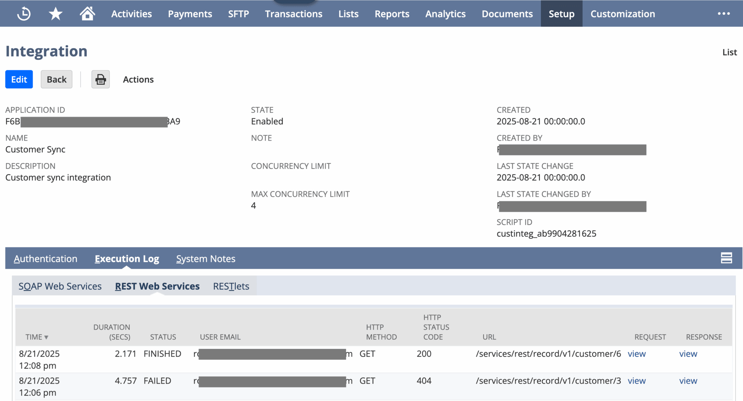This screenshot has height=401, width=743.
Task: View the SOAP Web Services log
Action: click(x=60, y=286)
